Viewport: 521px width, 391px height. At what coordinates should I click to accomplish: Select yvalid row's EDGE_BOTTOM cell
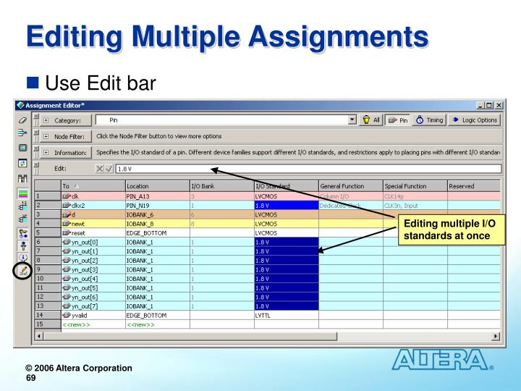point(158,315)
